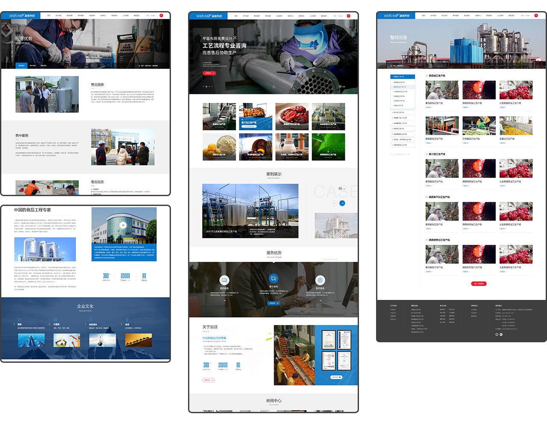Click the red search icon in center page header
Viewport: 547px width, 429px height.
[x=348, y=16]
